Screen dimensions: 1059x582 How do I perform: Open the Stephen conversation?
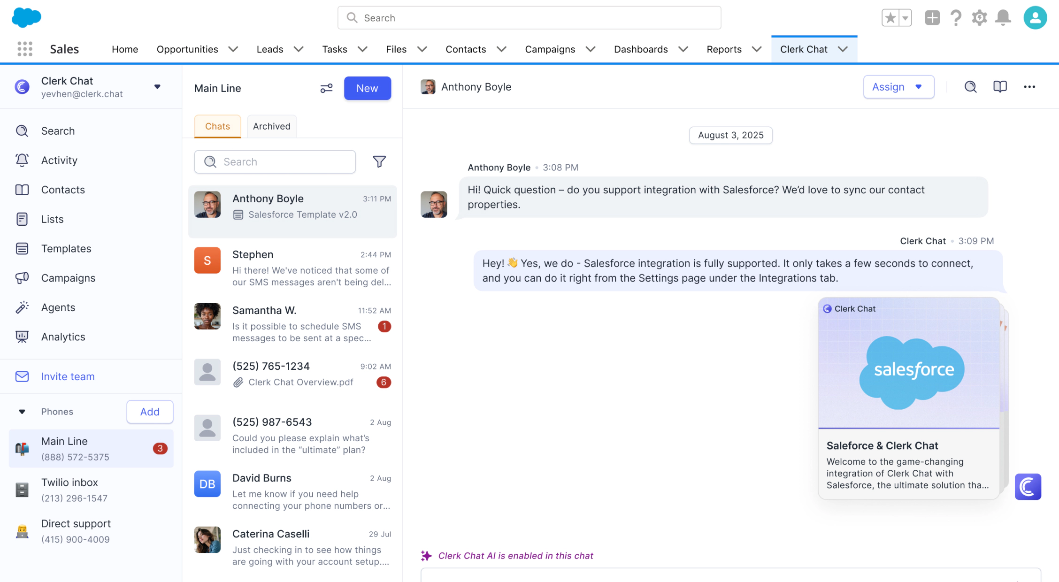(292, 268)
